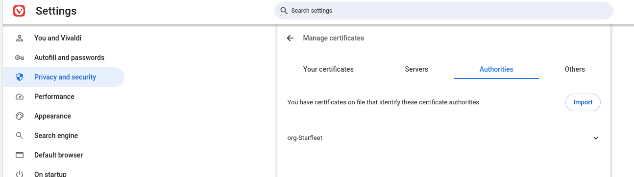Click the Default browser window icon
This screenshot has height=177, width=634.
point(20,155)
